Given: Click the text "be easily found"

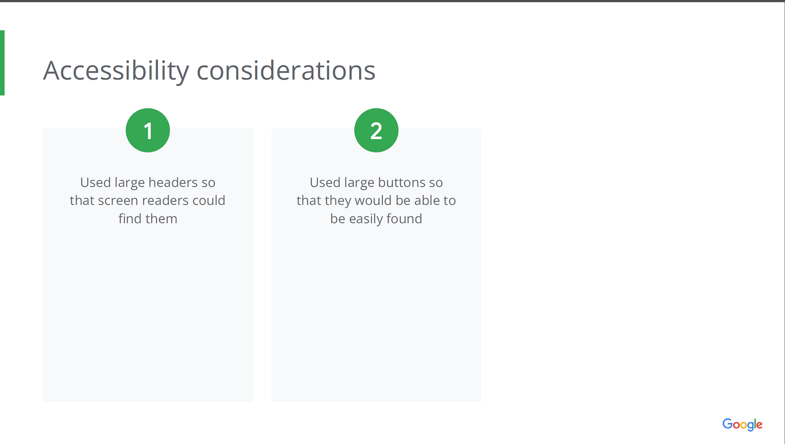Looking at the screenshot, I should click(x=376, y=219).
